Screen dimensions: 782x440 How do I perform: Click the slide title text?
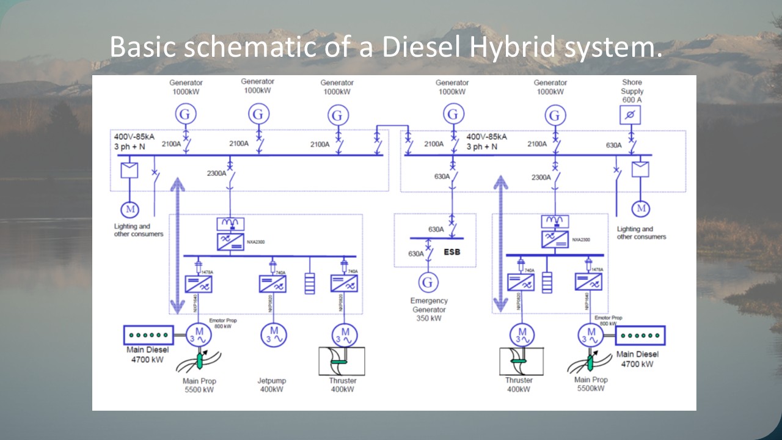(386, 47)
